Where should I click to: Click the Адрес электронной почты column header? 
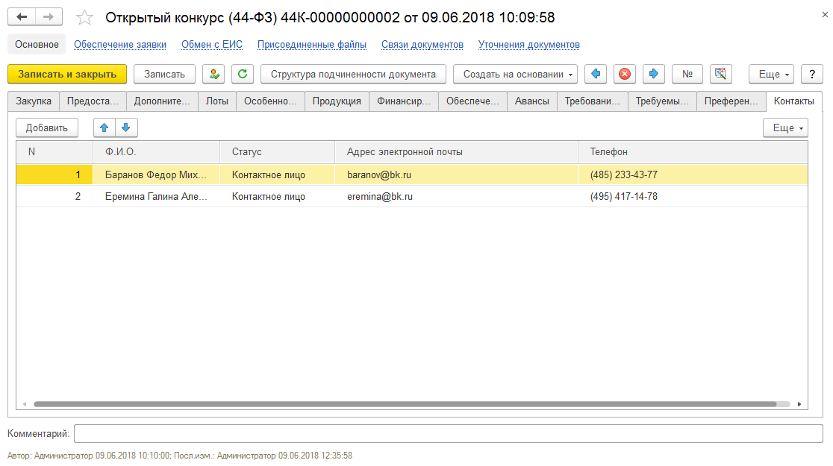point(456,152)
